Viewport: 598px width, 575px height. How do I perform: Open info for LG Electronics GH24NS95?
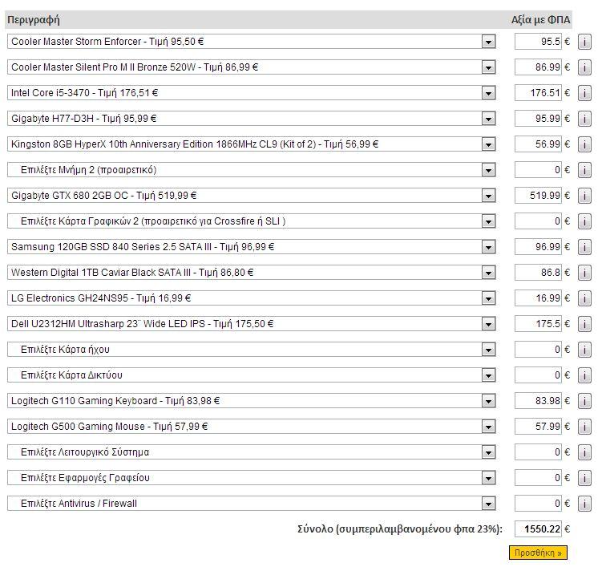(x=584, y=298)
